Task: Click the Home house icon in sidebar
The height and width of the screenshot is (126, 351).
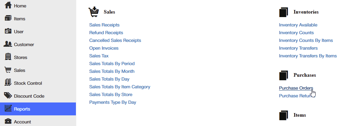Action: (8, 5)
